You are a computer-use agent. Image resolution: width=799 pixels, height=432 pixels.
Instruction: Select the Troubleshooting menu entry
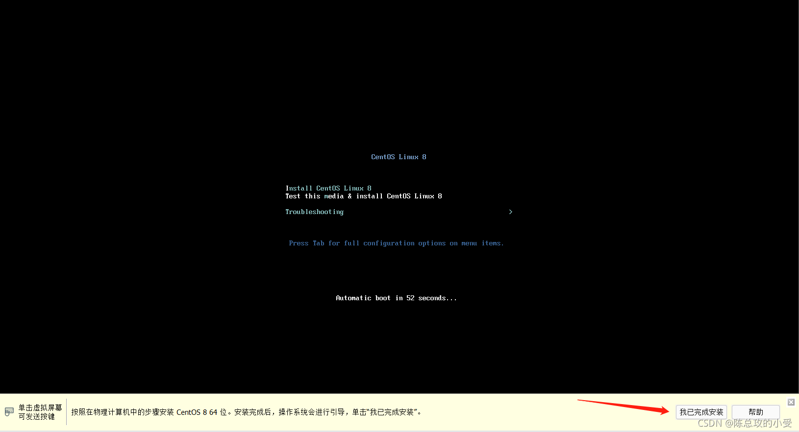(x=314, y=212)
